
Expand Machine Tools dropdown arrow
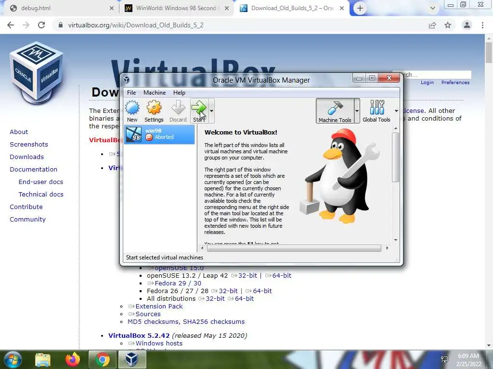coord(357,111)
